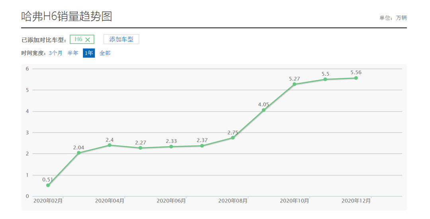Click the 哈弗H6销量趋势图 chart title
The image size is (430, 219).
pyautogui.click(x=66, y=16)
